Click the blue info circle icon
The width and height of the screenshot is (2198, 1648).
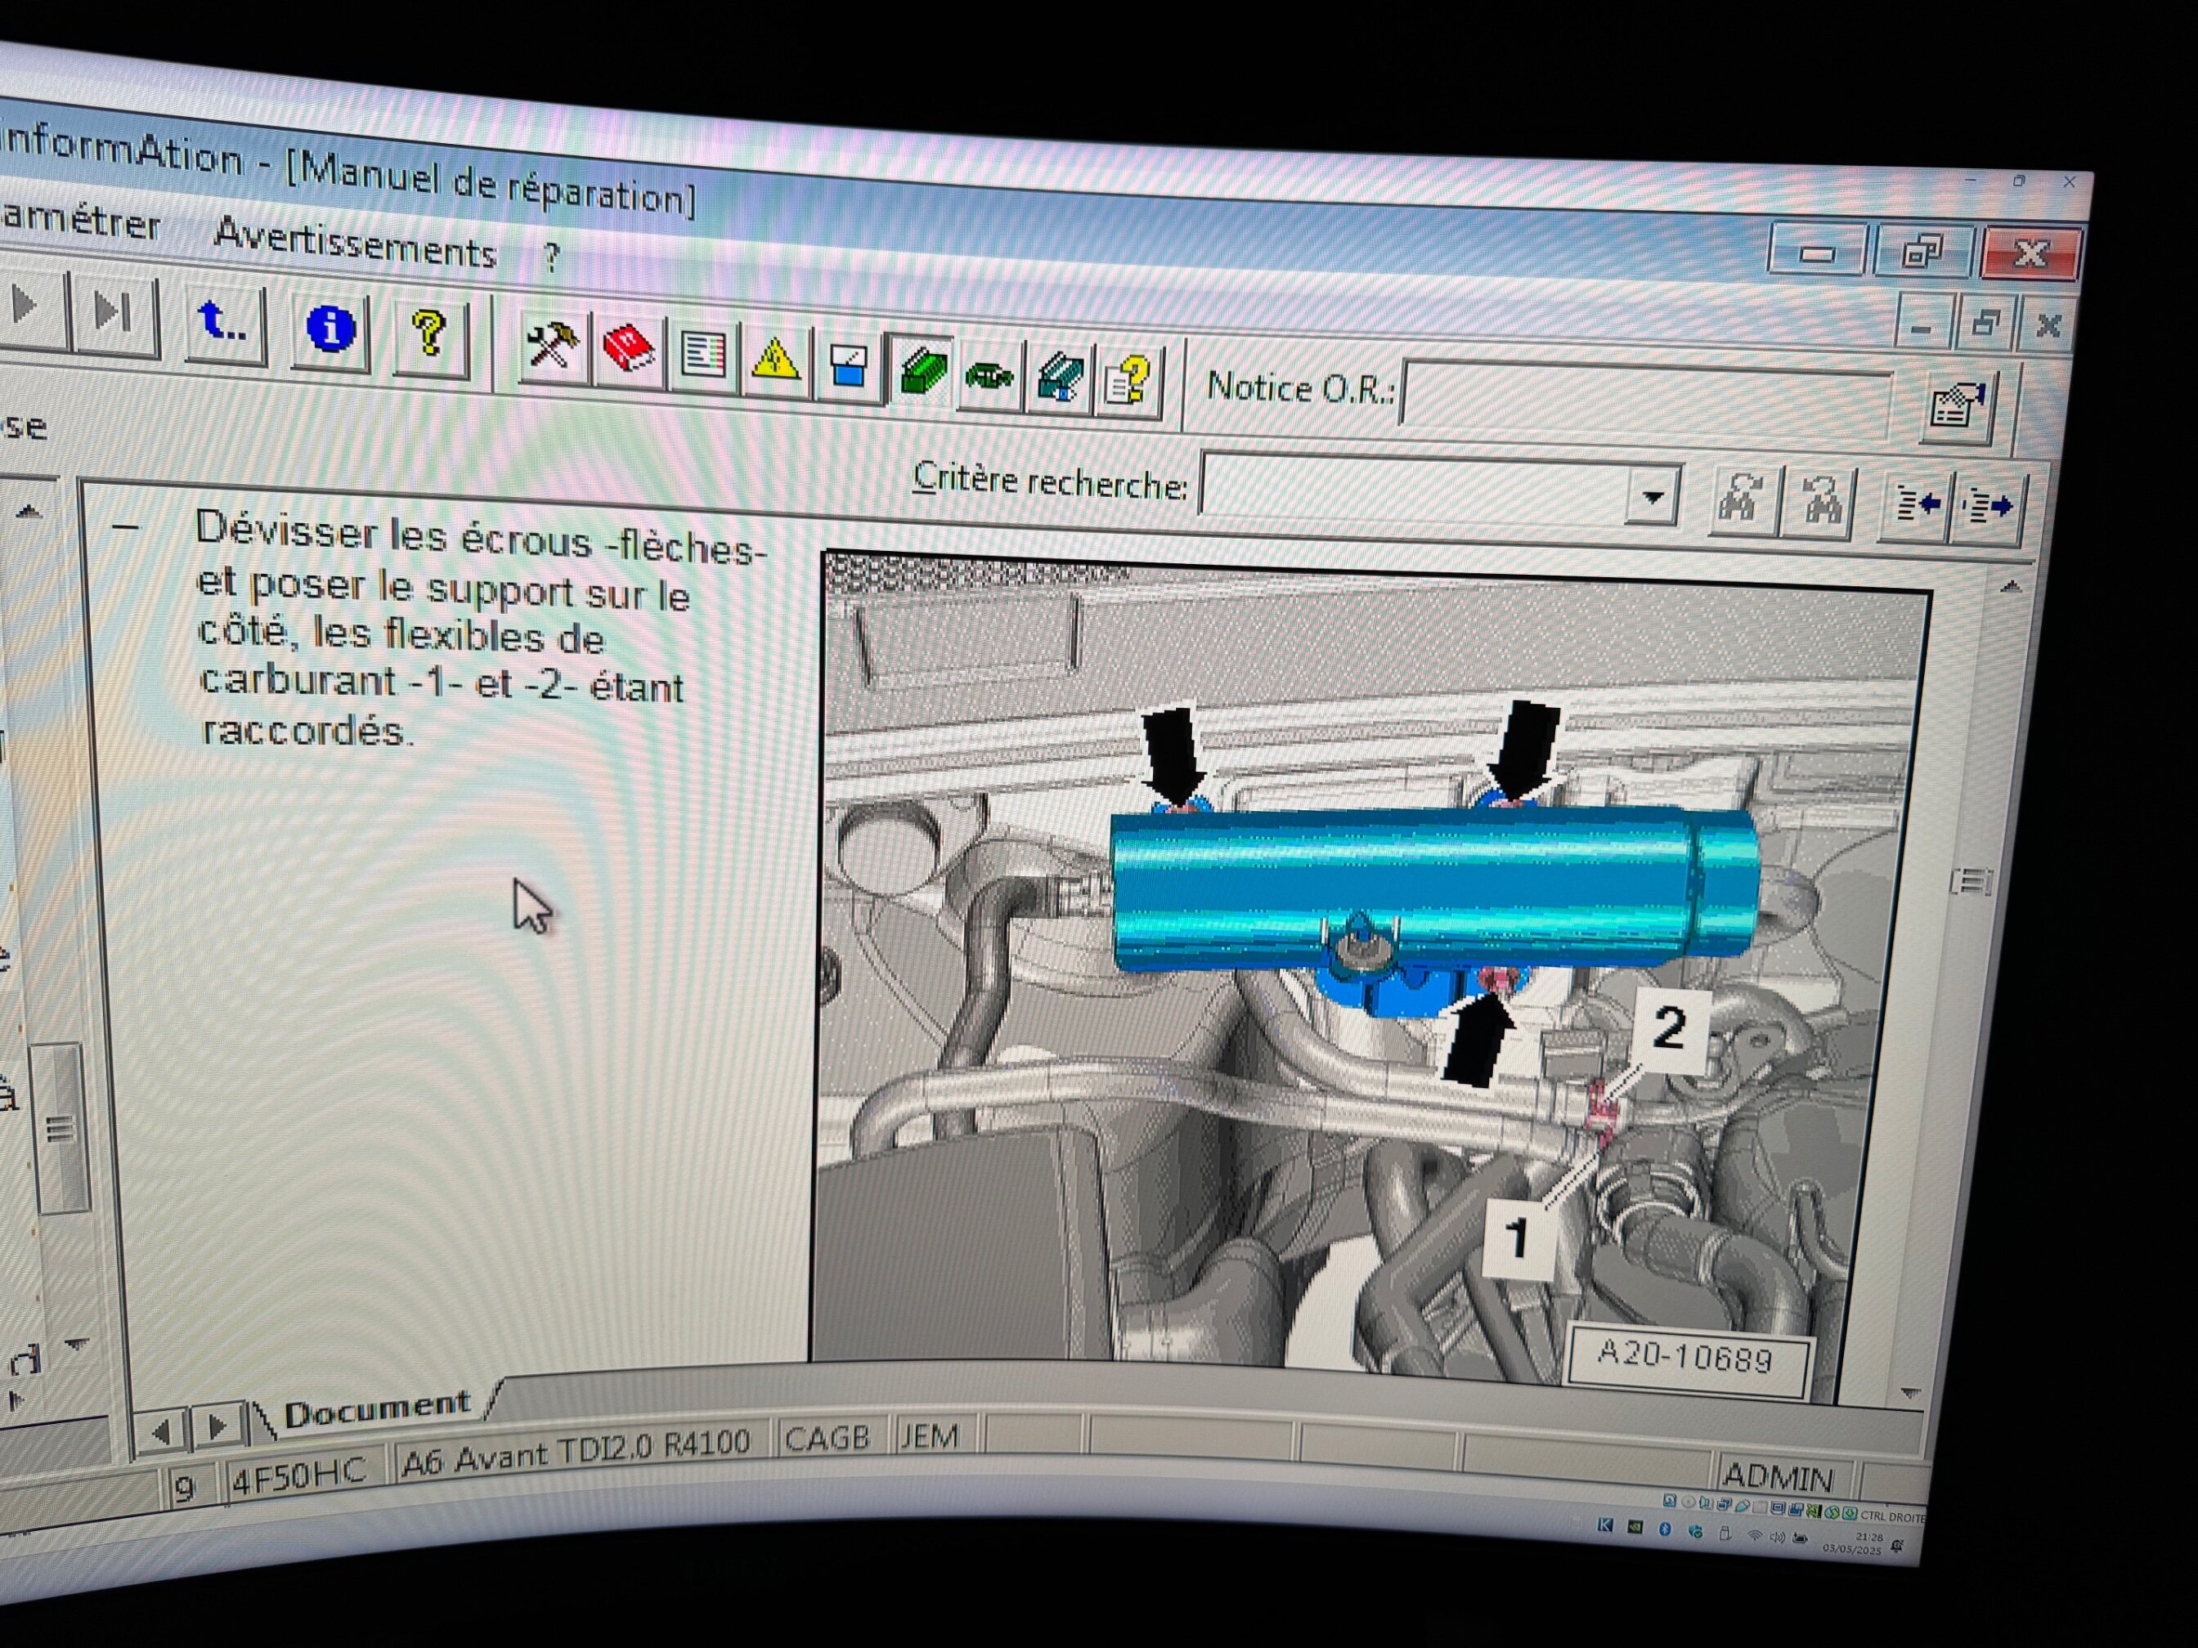coord(331,329)
